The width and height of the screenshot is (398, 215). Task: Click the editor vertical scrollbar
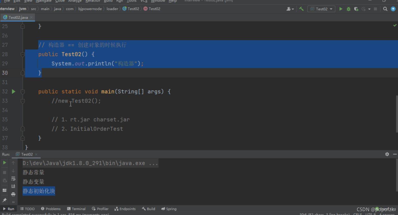tap(397, 114)
